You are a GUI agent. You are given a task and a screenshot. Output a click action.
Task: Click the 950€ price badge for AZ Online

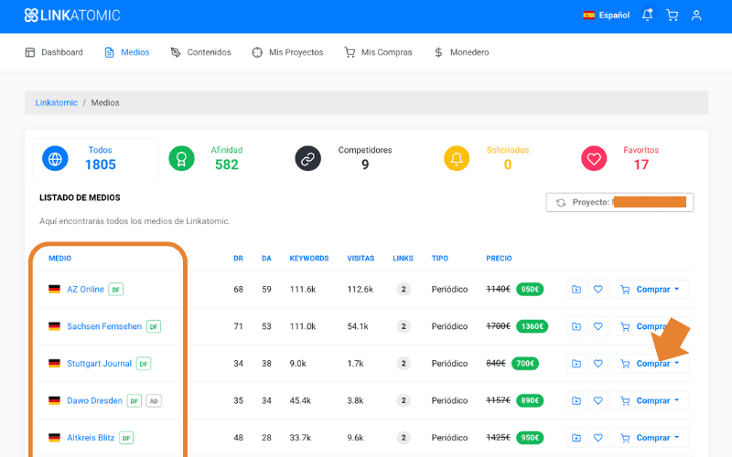530,290
